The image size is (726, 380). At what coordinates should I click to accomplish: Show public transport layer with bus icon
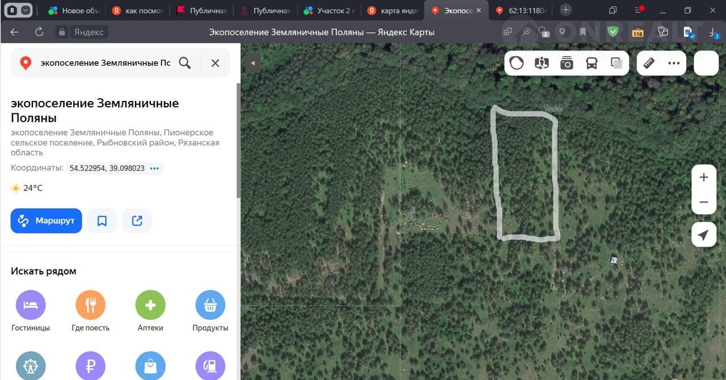[x=592, y=63]
